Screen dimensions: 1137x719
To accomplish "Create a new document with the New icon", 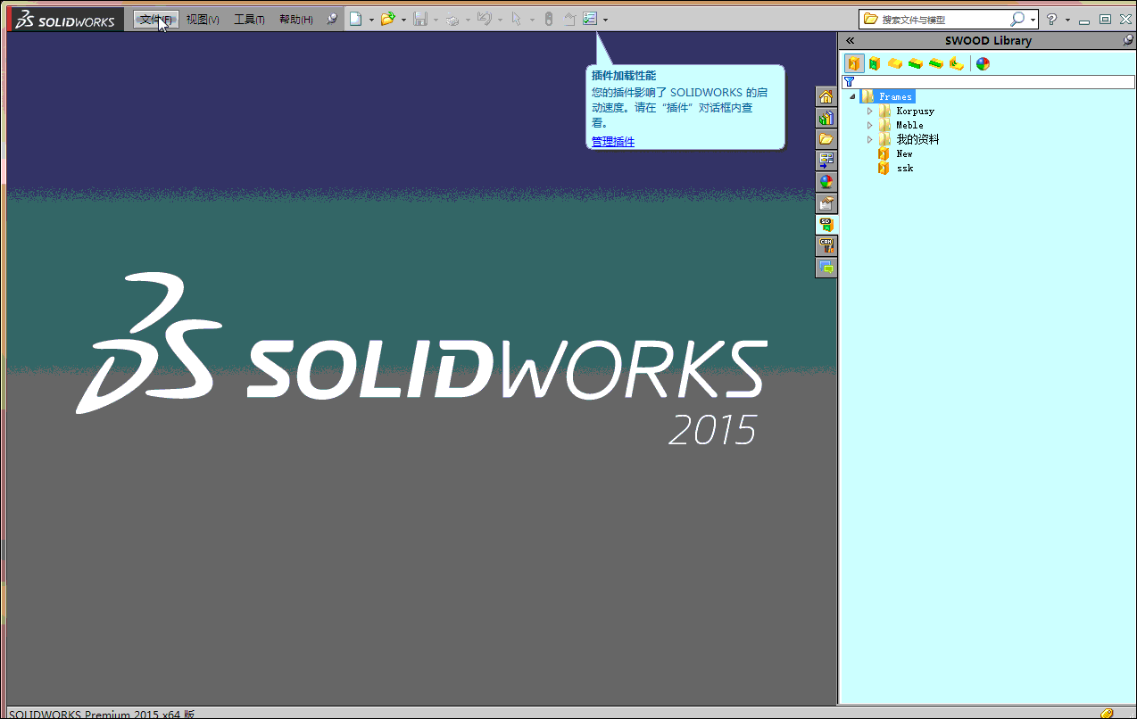I will pos(355,19).
